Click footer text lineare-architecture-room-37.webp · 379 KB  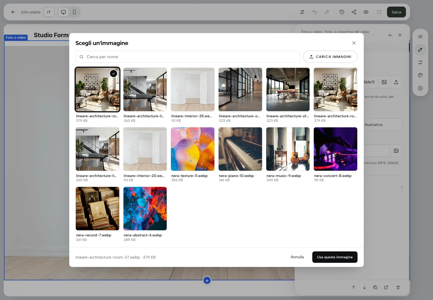click(115, 257)
